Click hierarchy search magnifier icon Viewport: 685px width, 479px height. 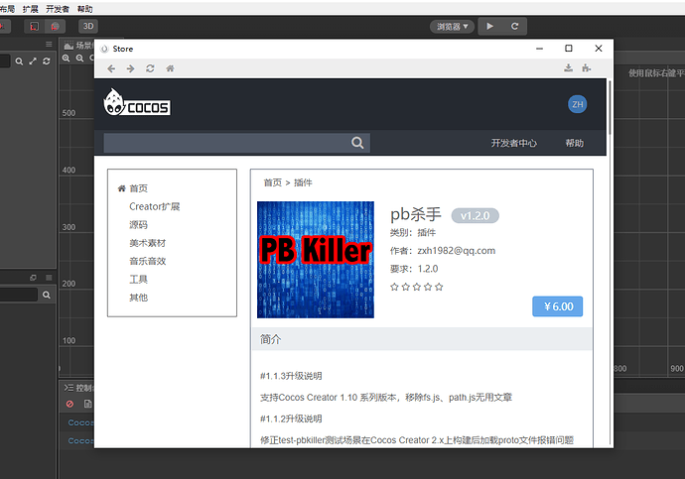[x=19, y=61]
